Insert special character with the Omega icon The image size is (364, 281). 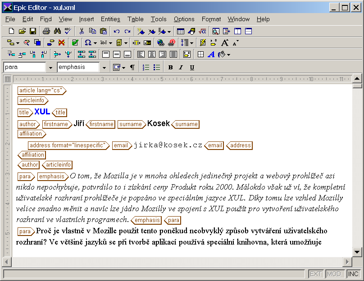click(88, 43)
